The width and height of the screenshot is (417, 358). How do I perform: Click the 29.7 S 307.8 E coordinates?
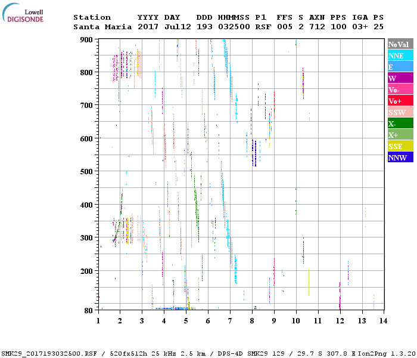[x=326, y=354]
